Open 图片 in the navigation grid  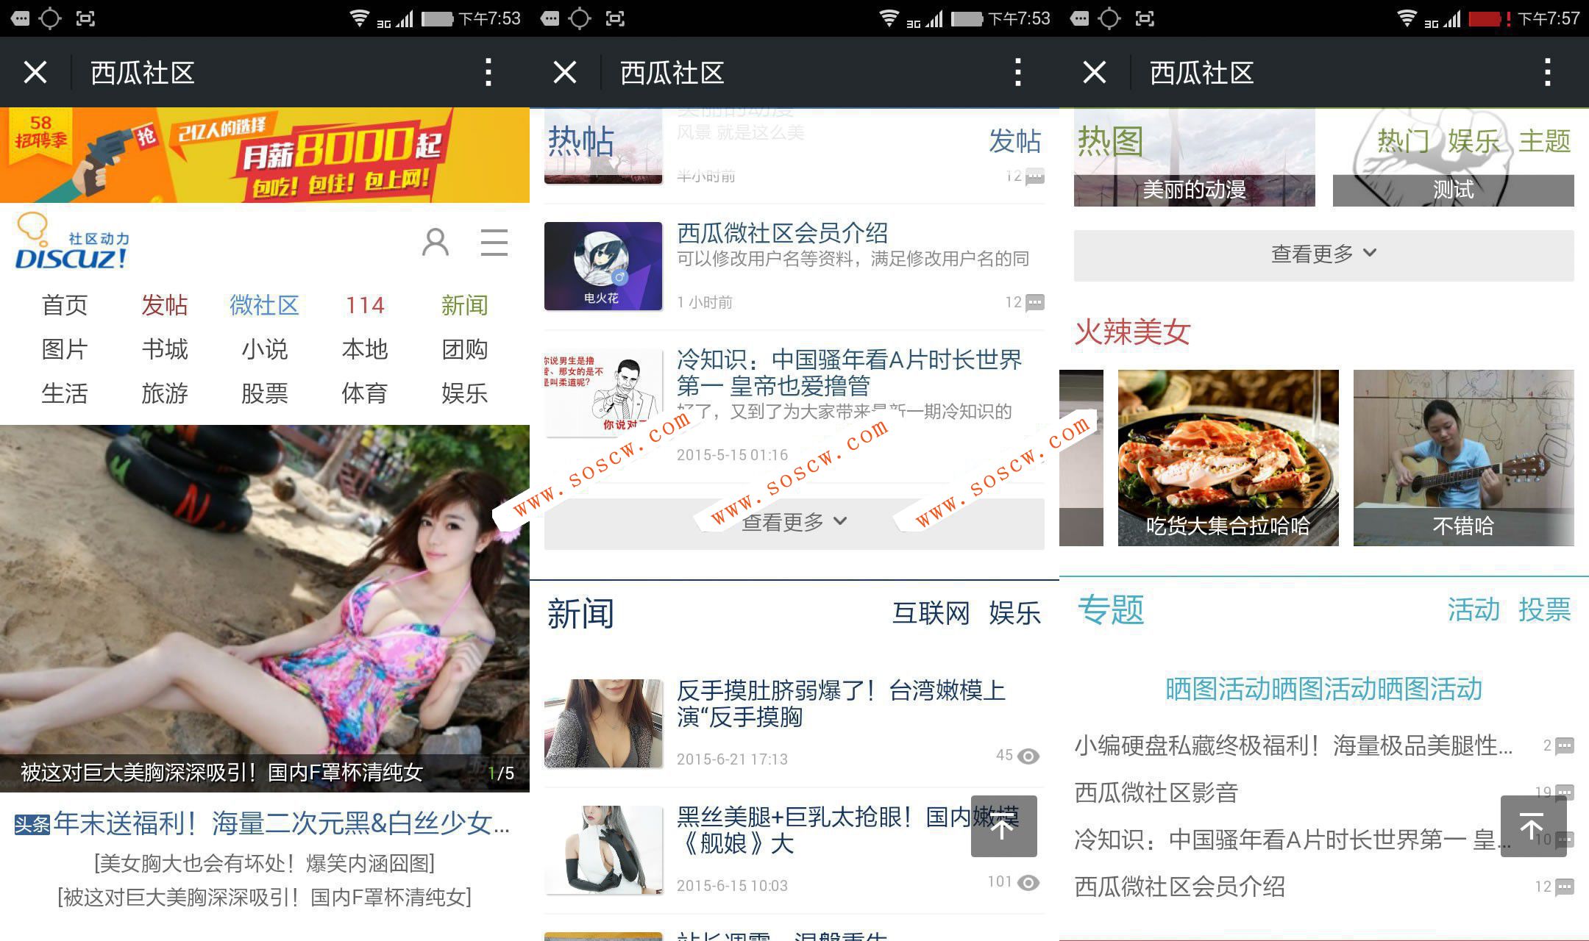tap(65, 349)
